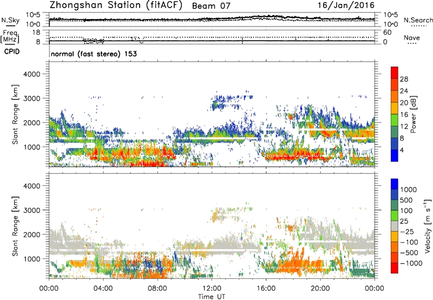Screen dimensions: 433x300
Task: Select the -1000 label on velocity colorbar
Action: point(411,263)
